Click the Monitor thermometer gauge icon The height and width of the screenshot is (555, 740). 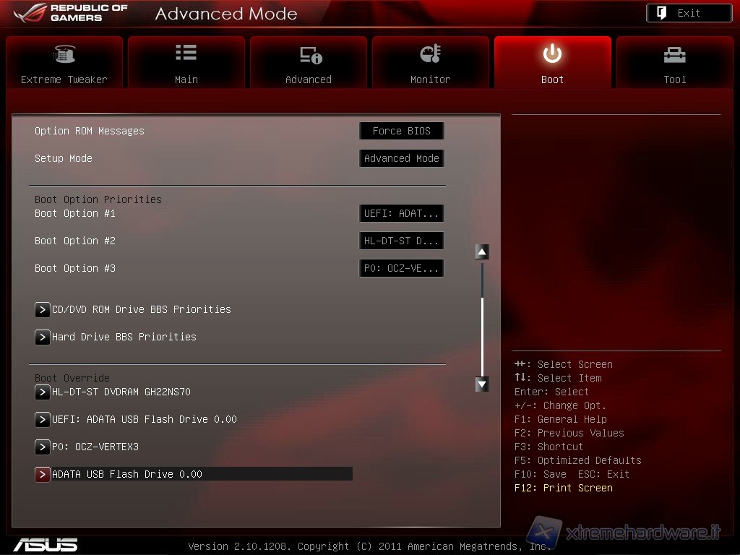[430, 54]
